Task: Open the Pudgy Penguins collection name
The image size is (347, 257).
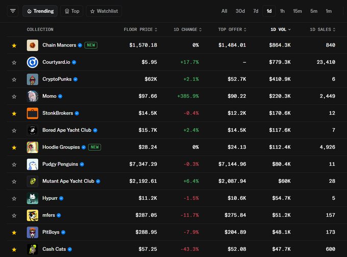Action: (x=60, y=164)
